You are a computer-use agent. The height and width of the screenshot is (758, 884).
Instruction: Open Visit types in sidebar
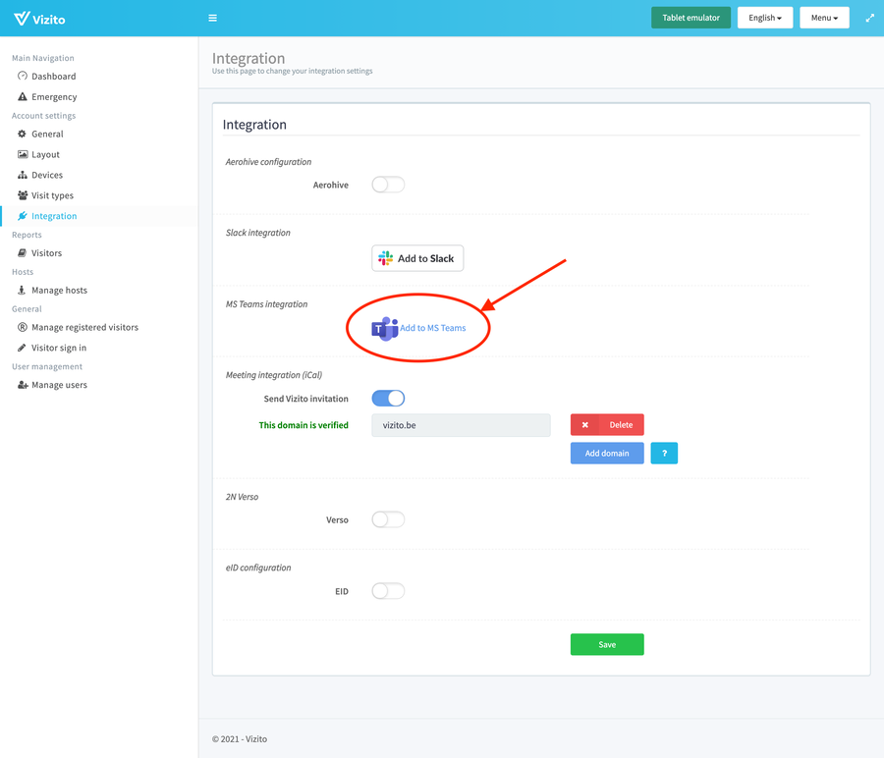coord(52,195)
